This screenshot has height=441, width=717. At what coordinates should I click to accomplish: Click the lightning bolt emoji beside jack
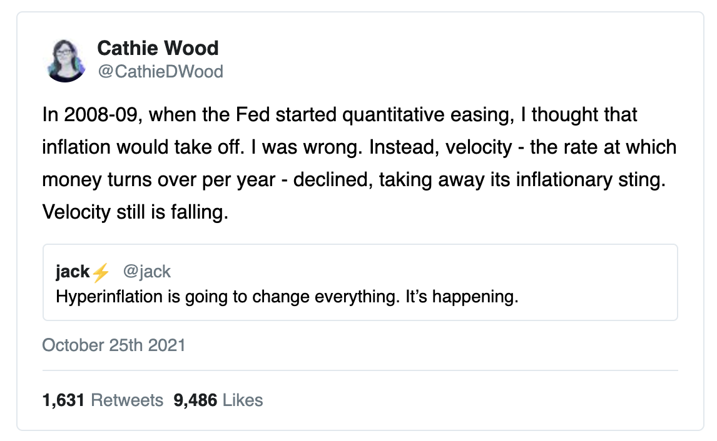coord(101,272)
